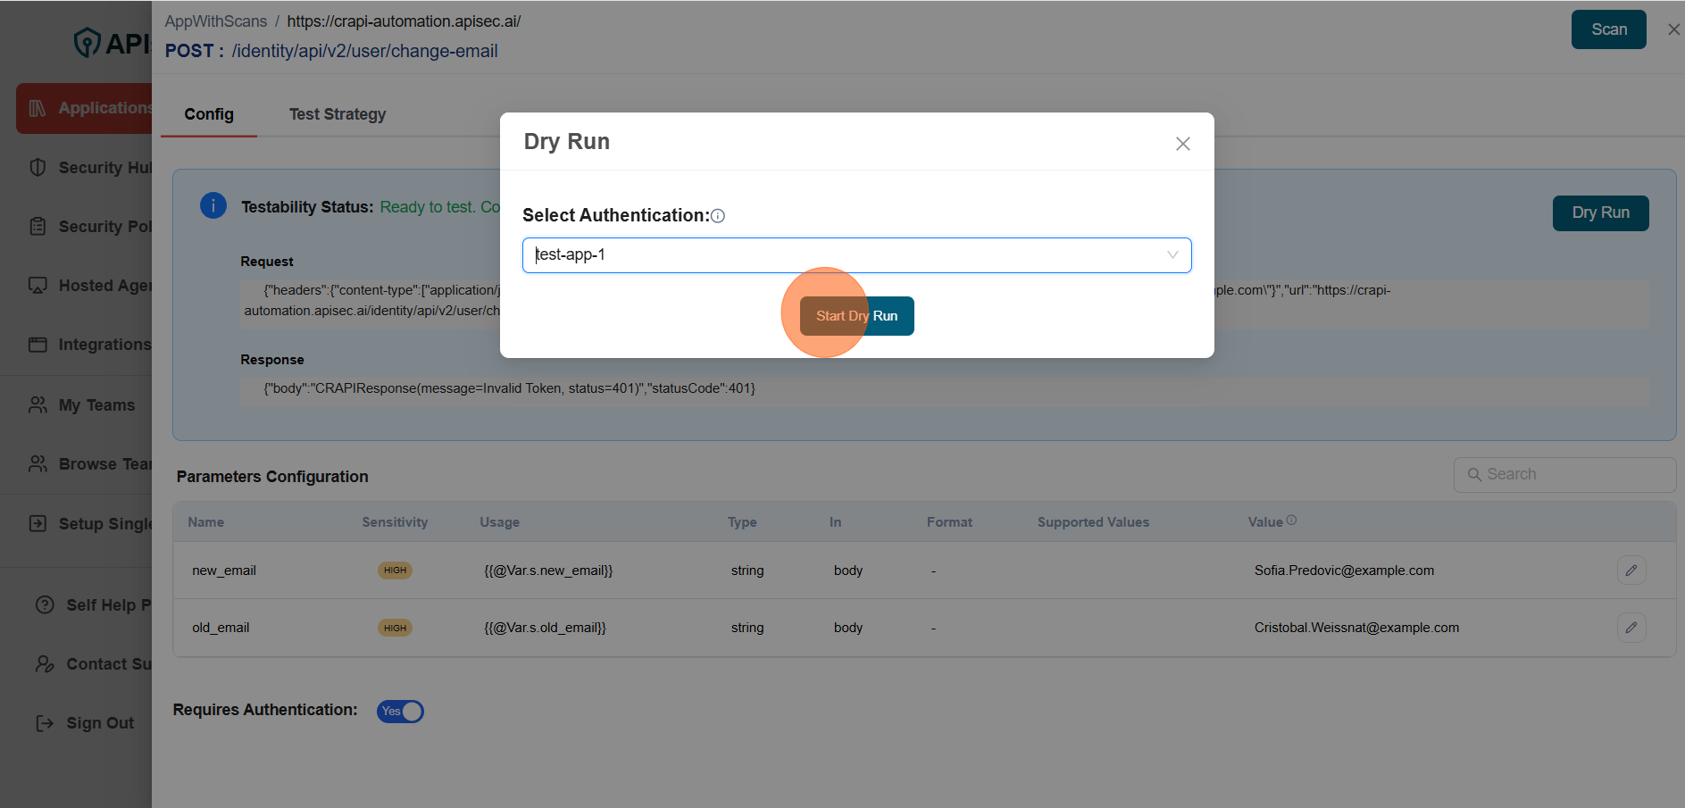
Task: Click the parameters Search field
Action: pos(1564,473)
